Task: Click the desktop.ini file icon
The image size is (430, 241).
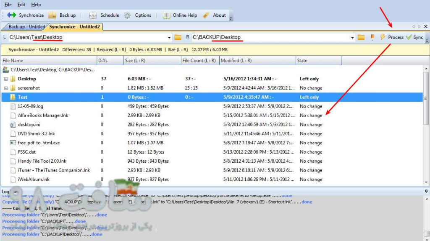Action: point(13,125)
